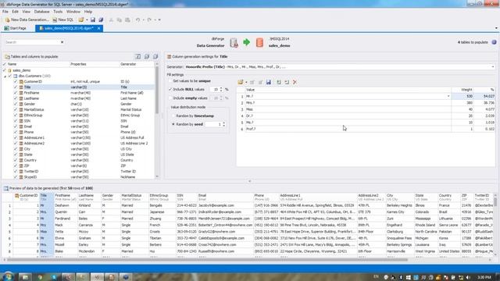Open the toolbar overflow options arrow
500x281 pixels.
click(159, 20)
